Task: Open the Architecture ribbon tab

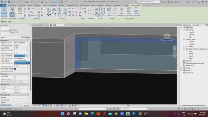Action: coord(12,6)
